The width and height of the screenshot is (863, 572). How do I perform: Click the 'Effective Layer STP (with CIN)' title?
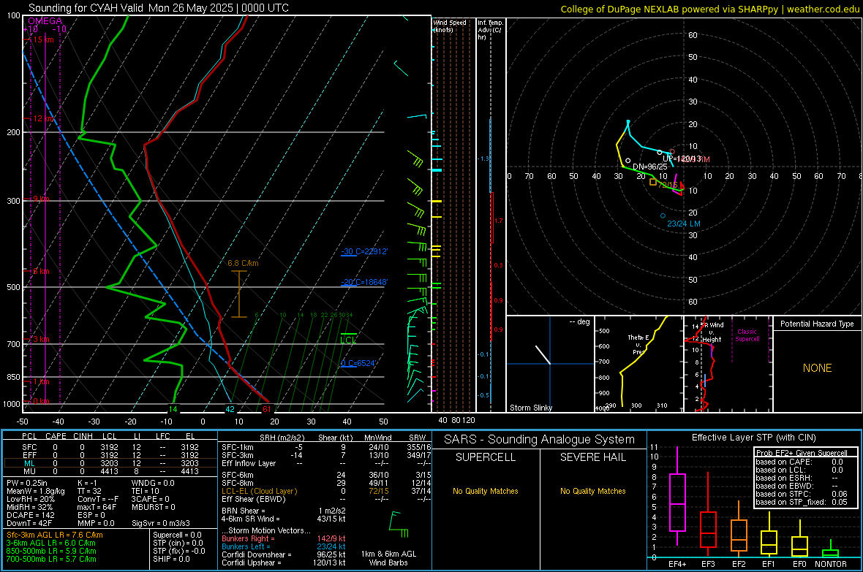(753, 438)
